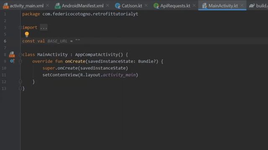Close the MainActivity.kt tab
The height and width of the screenshot is (150, 268).
(242, 5)
